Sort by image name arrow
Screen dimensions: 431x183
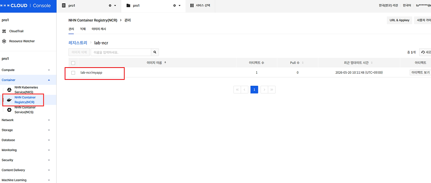click(x=165, y=63)
